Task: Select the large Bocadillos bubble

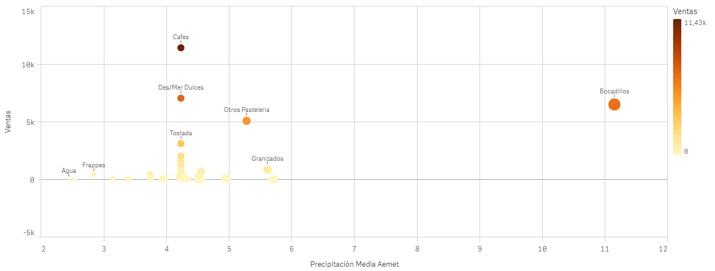Action: coord(614,104)
